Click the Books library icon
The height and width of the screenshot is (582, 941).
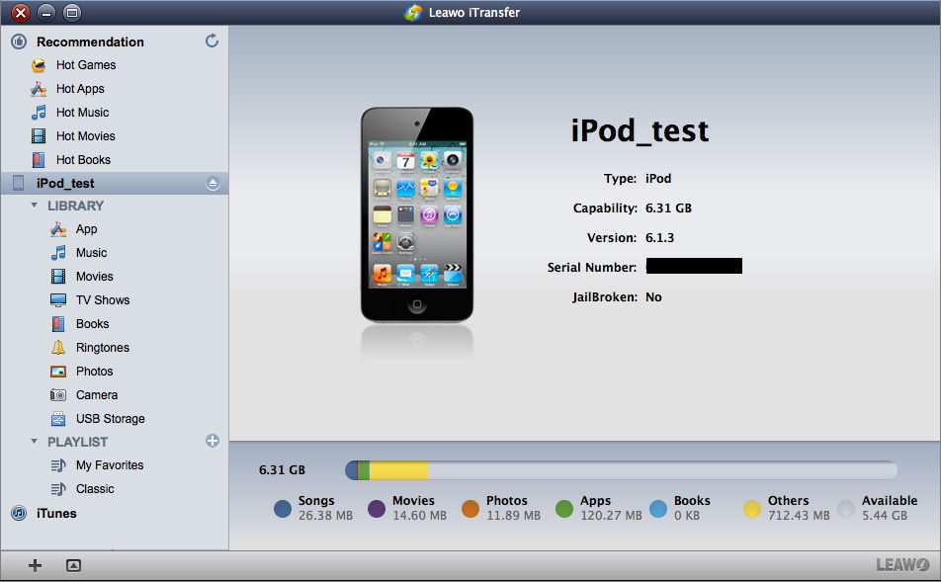point(58,324)
